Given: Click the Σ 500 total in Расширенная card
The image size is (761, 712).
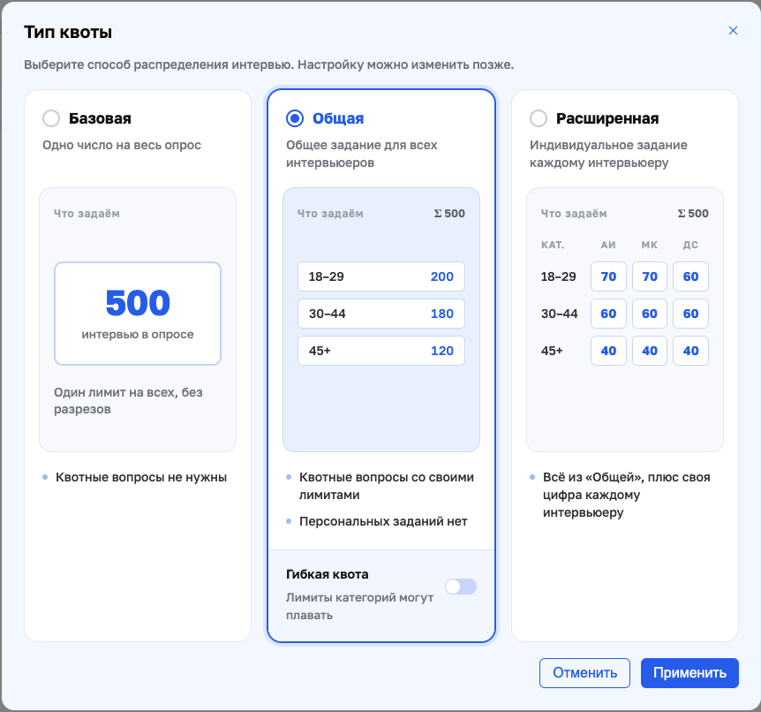Looking at the screenshot, I should (x=693, y=213).
